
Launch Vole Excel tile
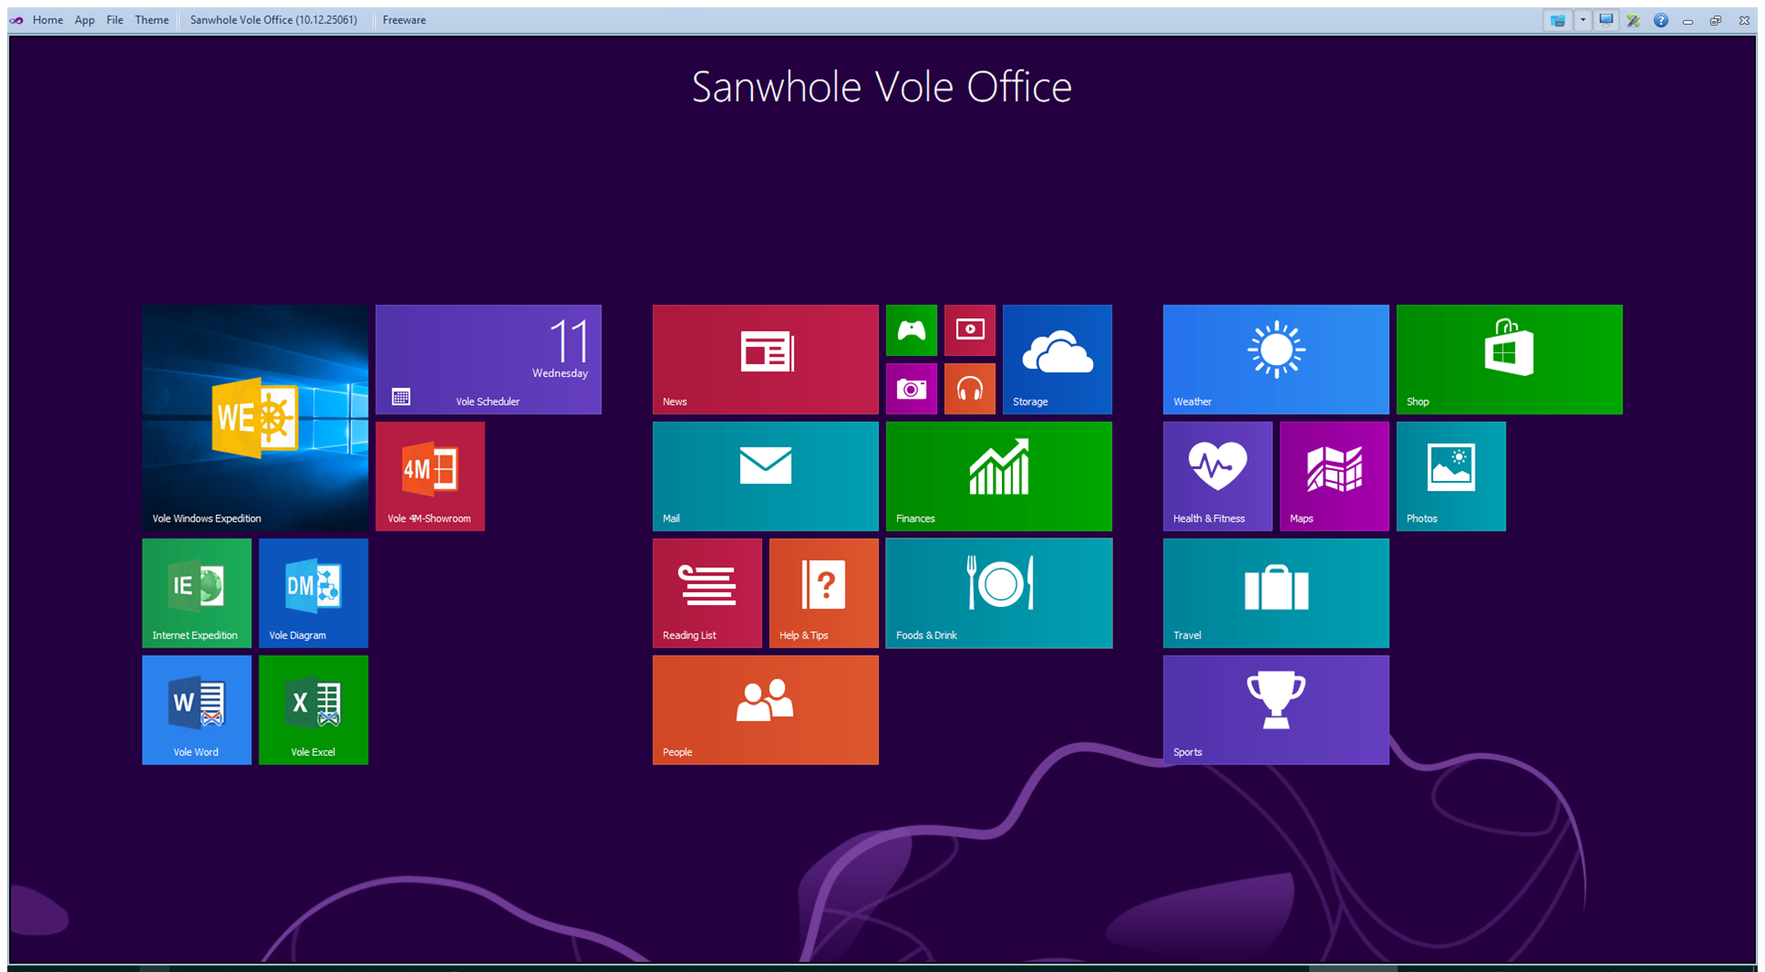(x=313, y=709)
